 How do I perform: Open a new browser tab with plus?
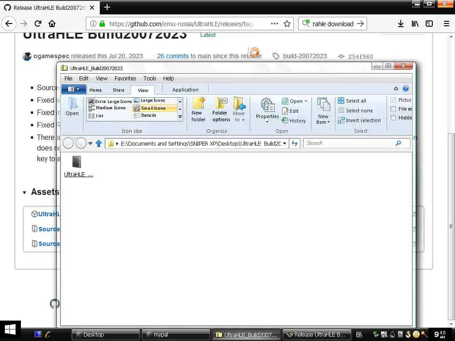[x=107, y=7]
